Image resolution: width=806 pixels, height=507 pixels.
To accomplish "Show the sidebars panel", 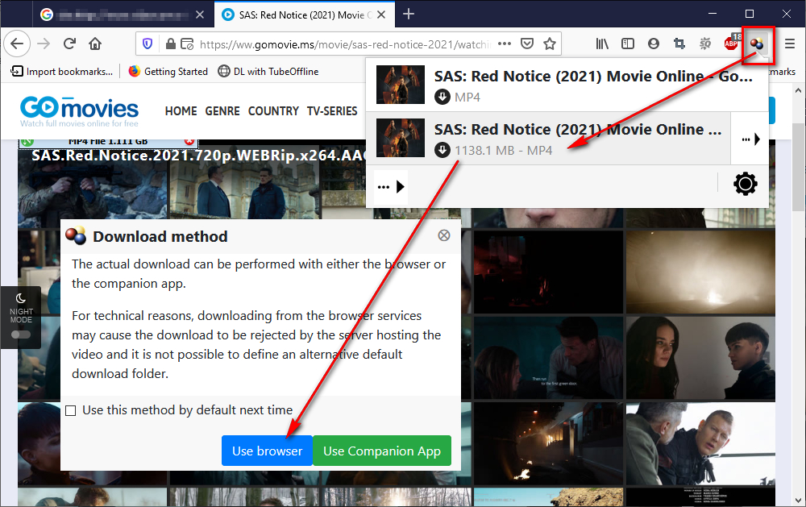I will coord(628,44).
